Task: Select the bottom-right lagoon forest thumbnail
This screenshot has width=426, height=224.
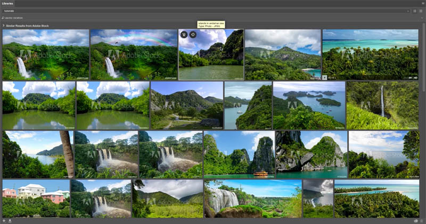Action: 377,199
